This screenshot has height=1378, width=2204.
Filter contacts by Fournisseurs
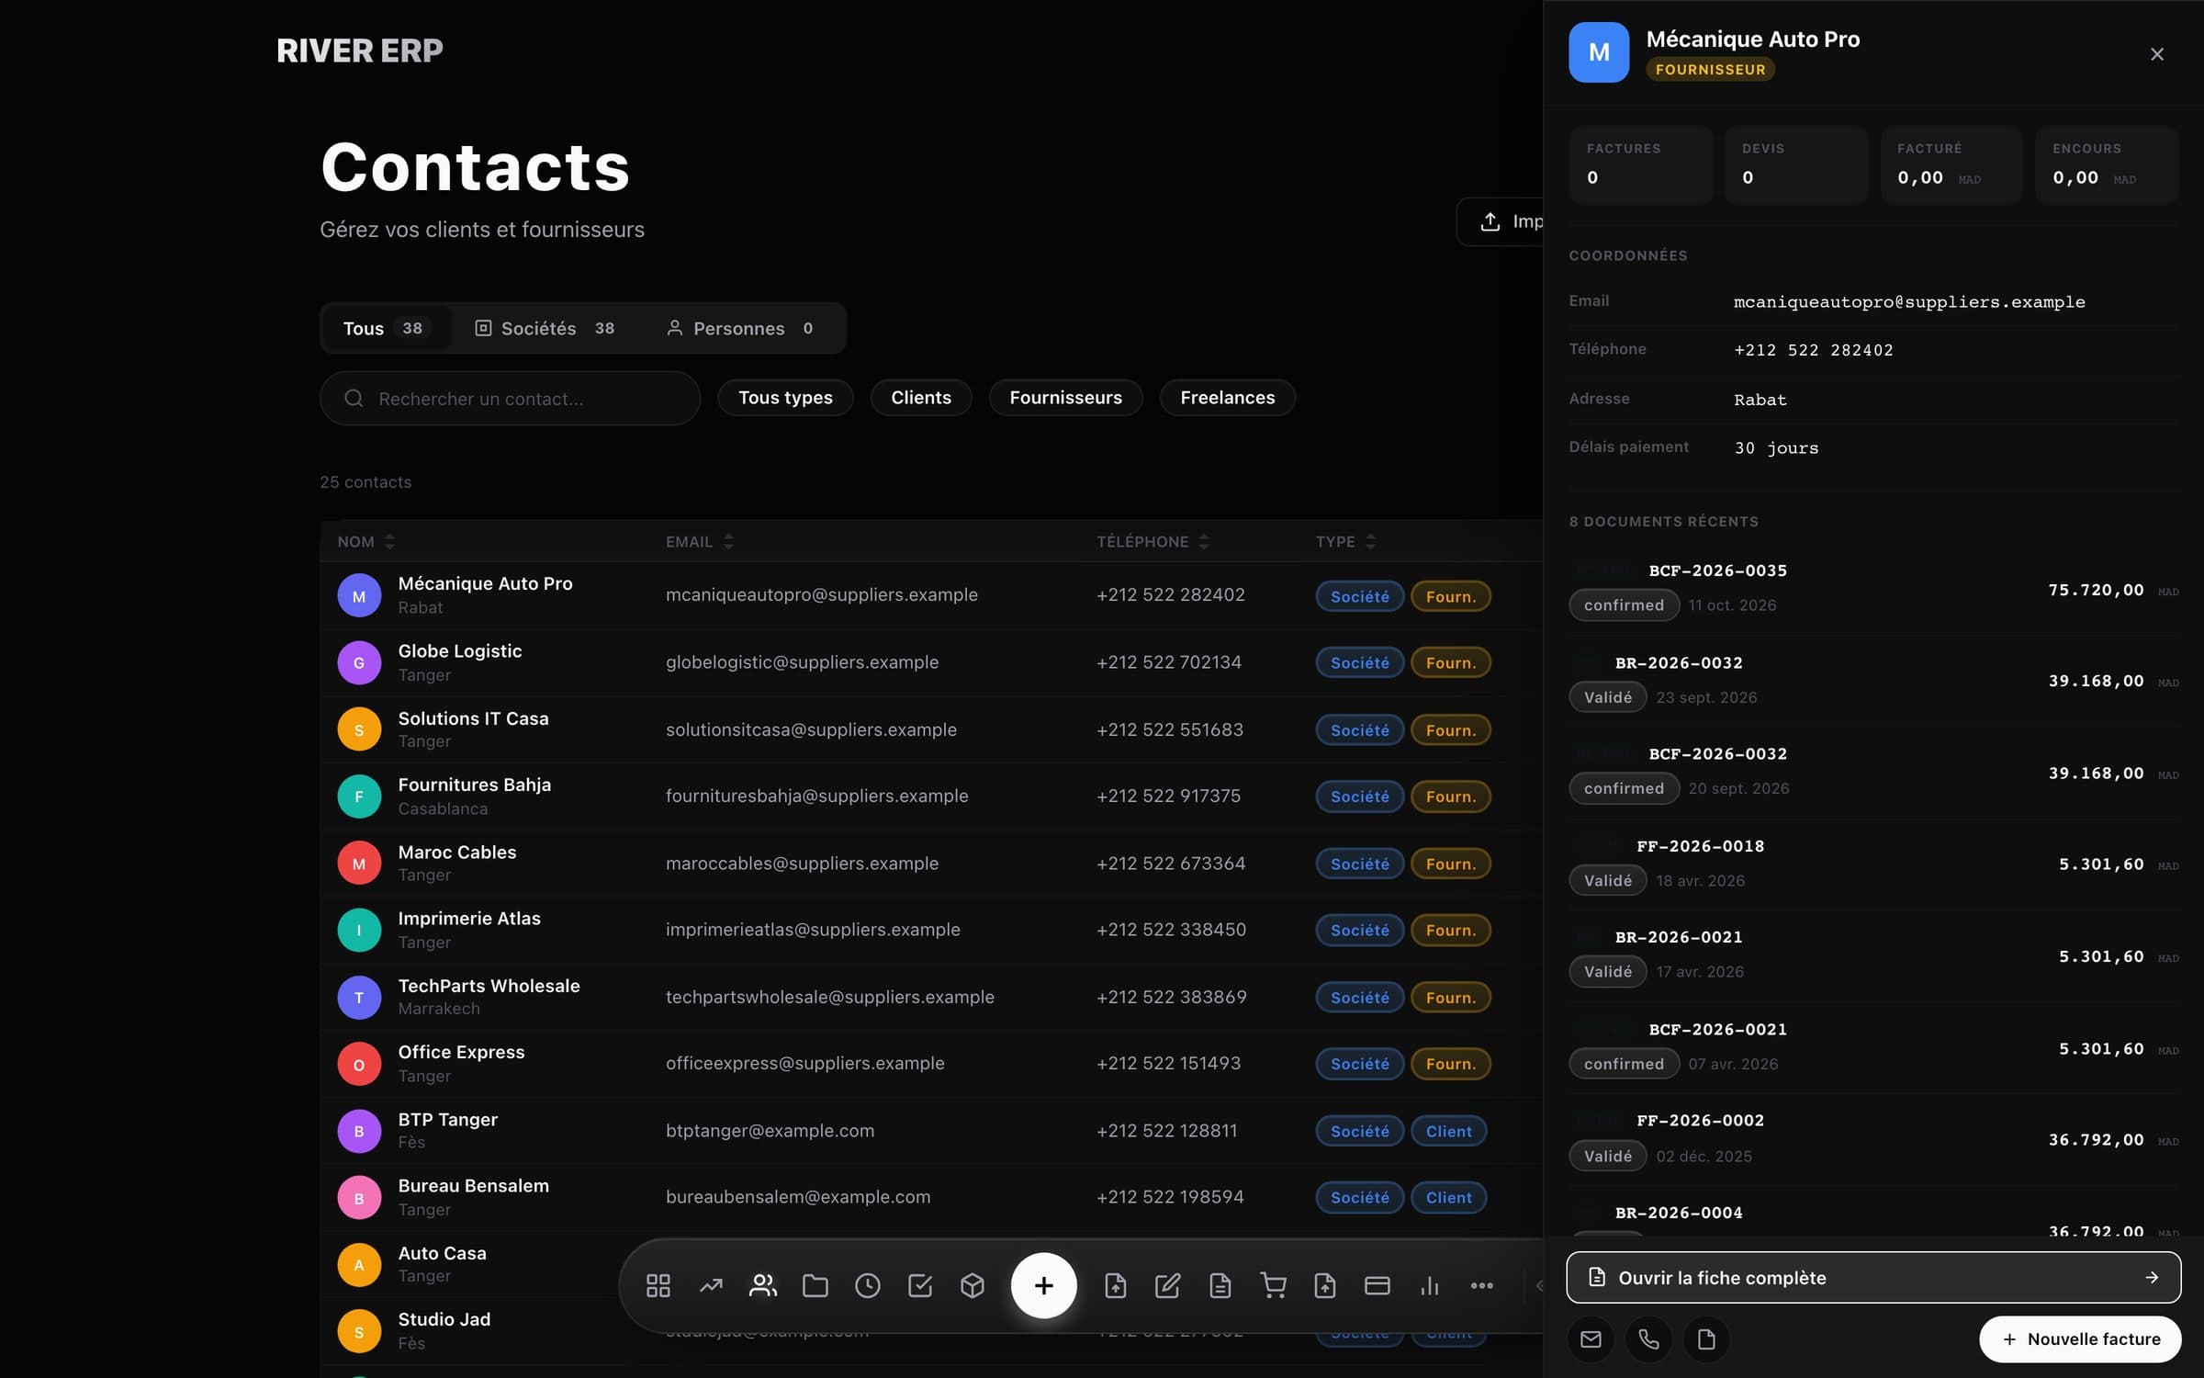(x=1065, y=398)
